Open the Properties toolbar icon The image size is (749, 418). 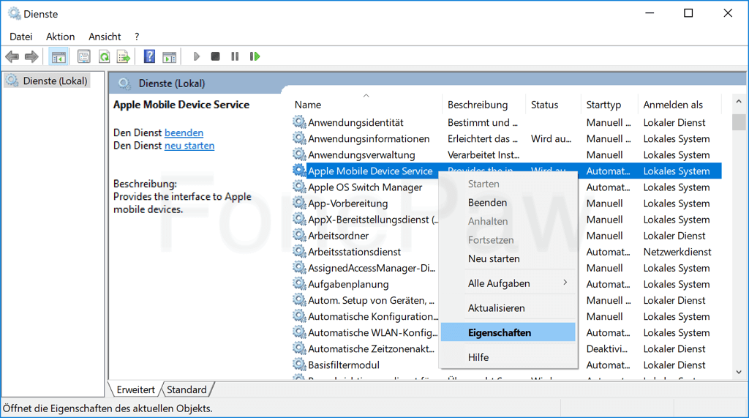coord(83,57)
